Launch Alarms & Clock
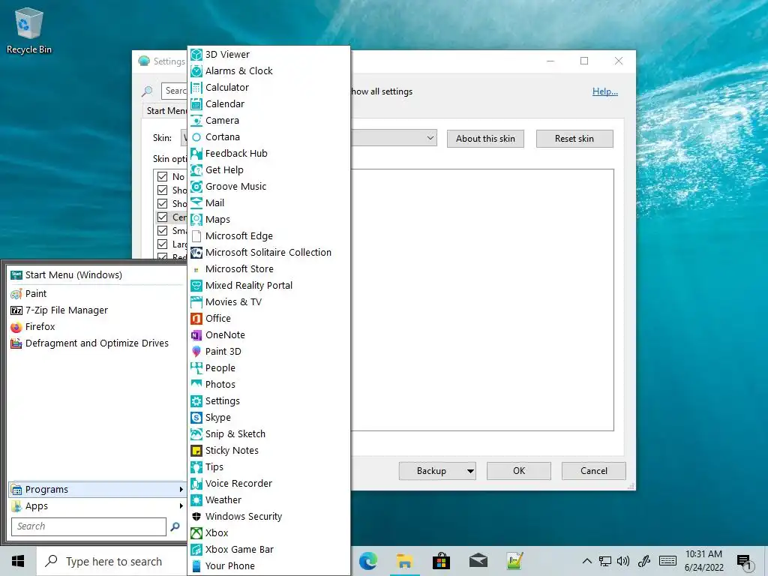Screen dimensions: 768x576 click(x=269, y=71)
